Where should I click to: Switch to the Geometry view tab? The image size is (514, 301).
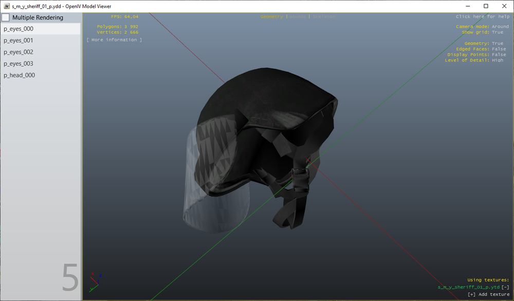pyautogui.click(x=271, y=16)
